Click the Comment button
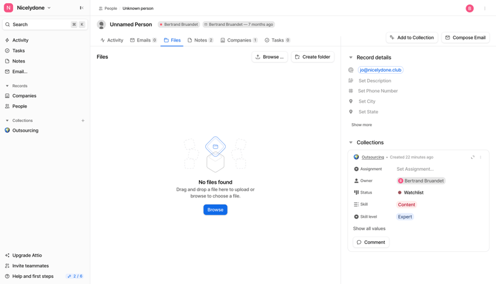Image resolution: width=496 pixels, height=284 pixels. coord(371,243)
